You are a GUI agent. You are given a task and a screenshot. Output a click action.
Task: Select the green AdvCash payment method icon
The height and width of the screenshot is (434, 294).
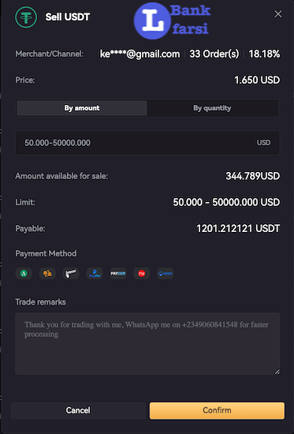[x=24, y=274]
